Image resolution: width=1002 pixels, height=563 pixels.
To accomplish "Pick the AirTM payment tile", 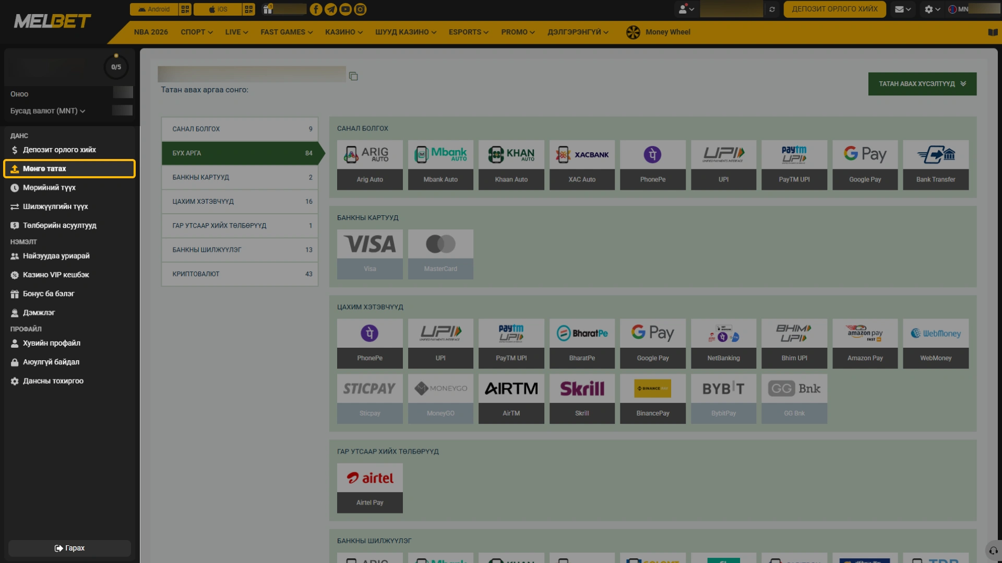I will point(511,399).
